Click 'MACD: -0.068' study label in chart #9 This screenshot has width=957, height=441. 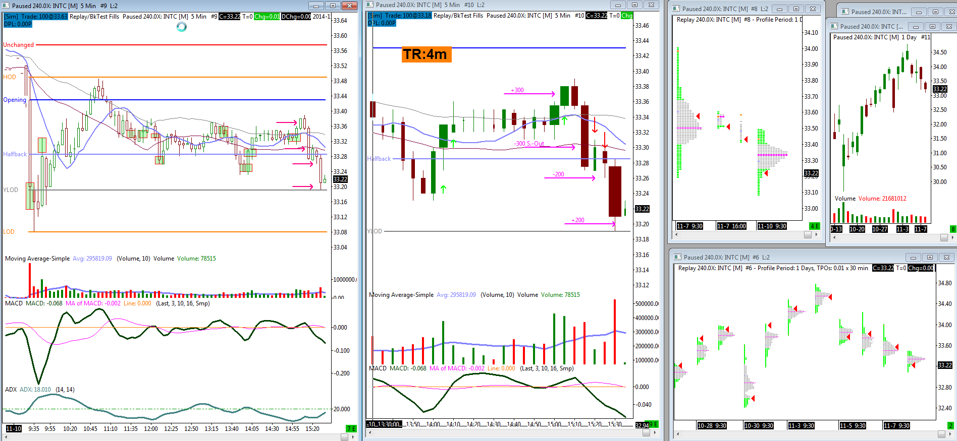44,303
